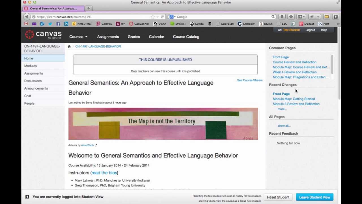Click the search magnifier icon
Screen dimensions: 362x204
273,17
